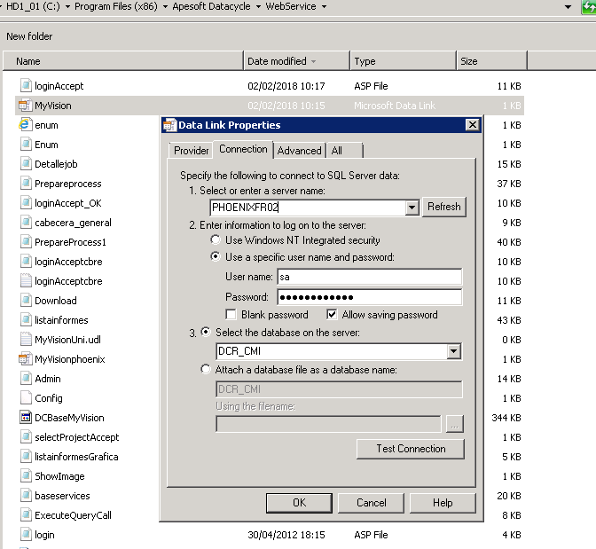Expand the database selection dropdown
This screenshot has width=596, height=549.
454,352
